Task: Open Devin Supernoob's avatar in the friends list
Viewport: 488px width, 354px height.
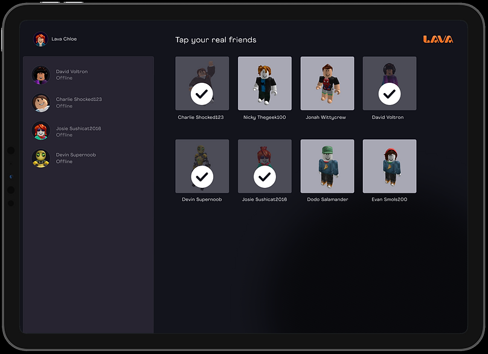Action: tap(41, 158)
